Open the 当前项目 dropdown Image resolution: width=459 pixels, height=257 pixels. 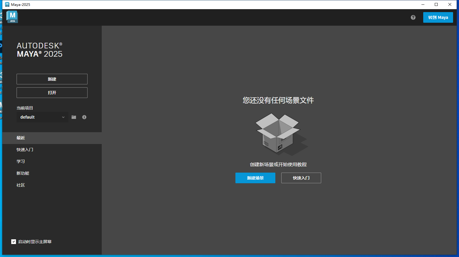click(63, 117)
